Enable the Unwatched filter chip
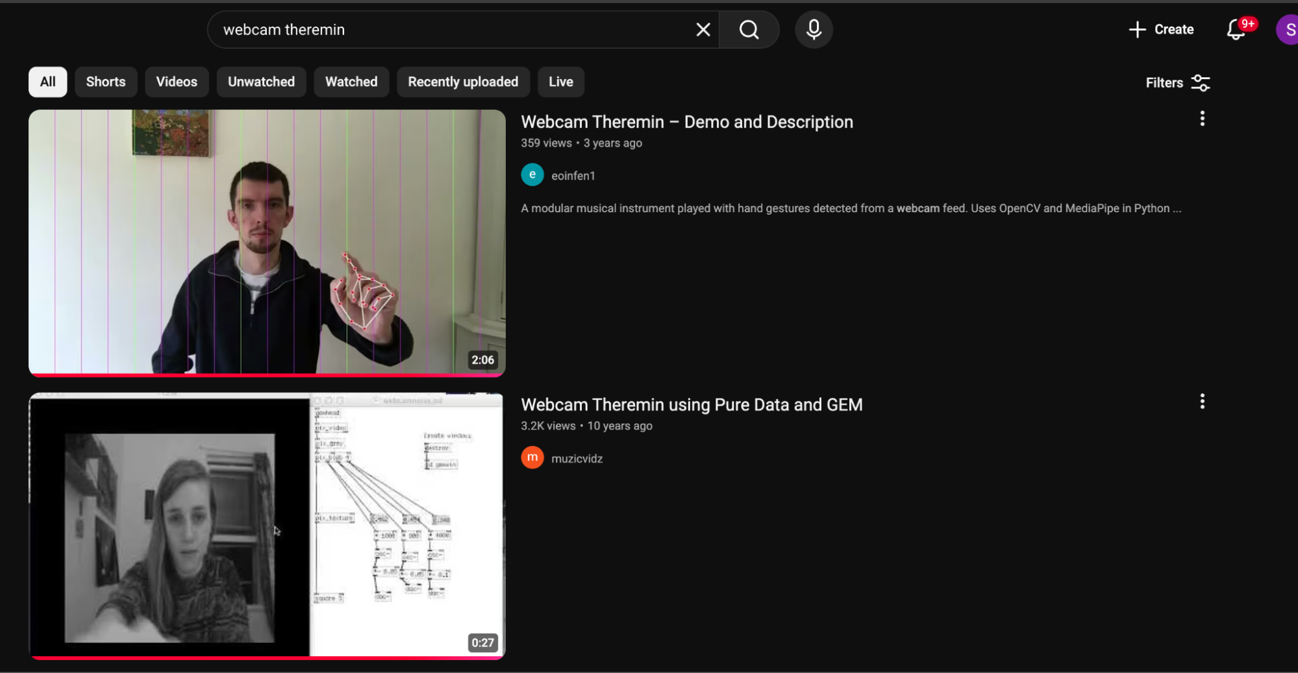The height and width of the screenshot is (673, 1298). click(261, 82)
